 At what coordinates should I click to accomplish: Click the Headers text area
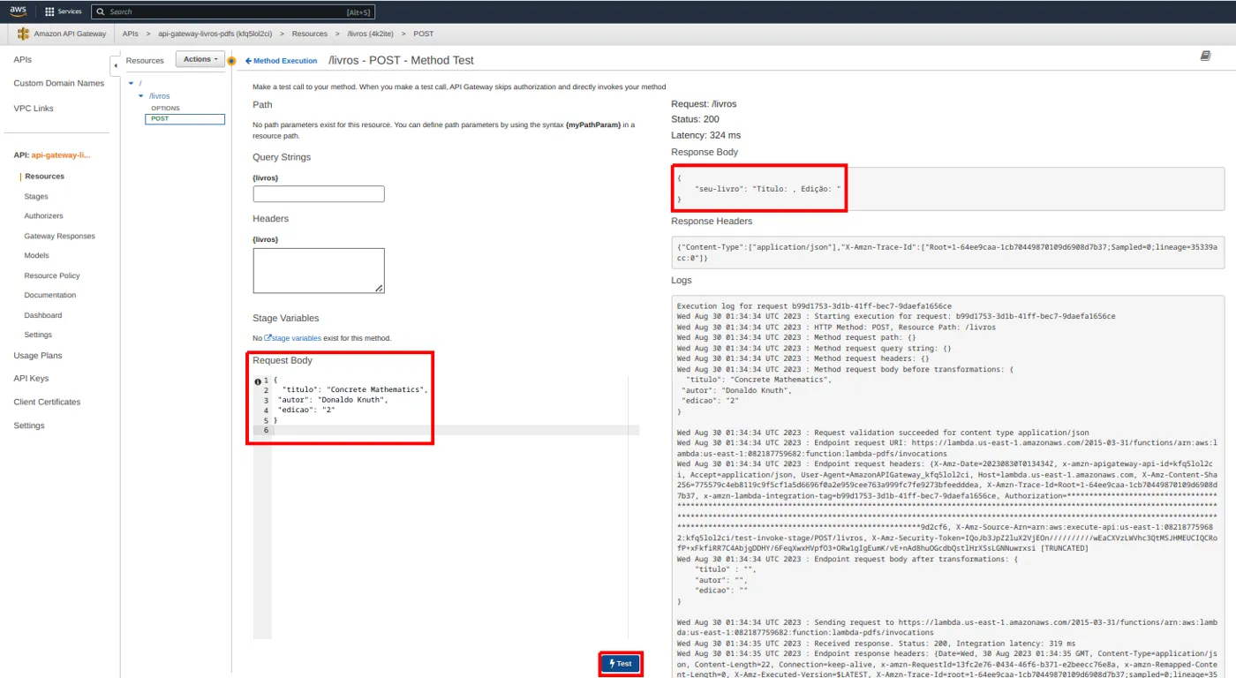319,270
